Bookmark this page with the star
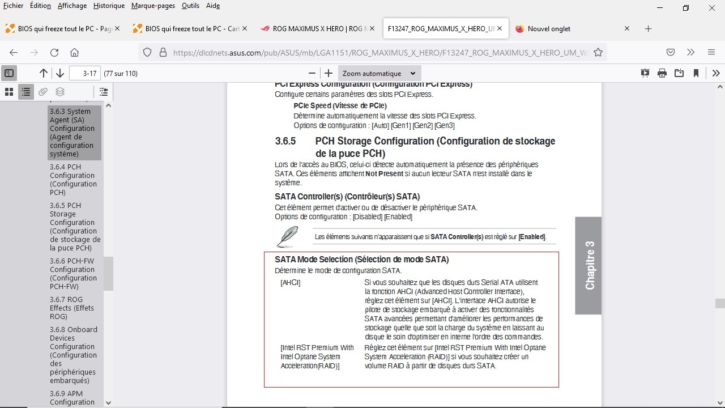Viewport: 725px width, 408px height. coord(598,52)
